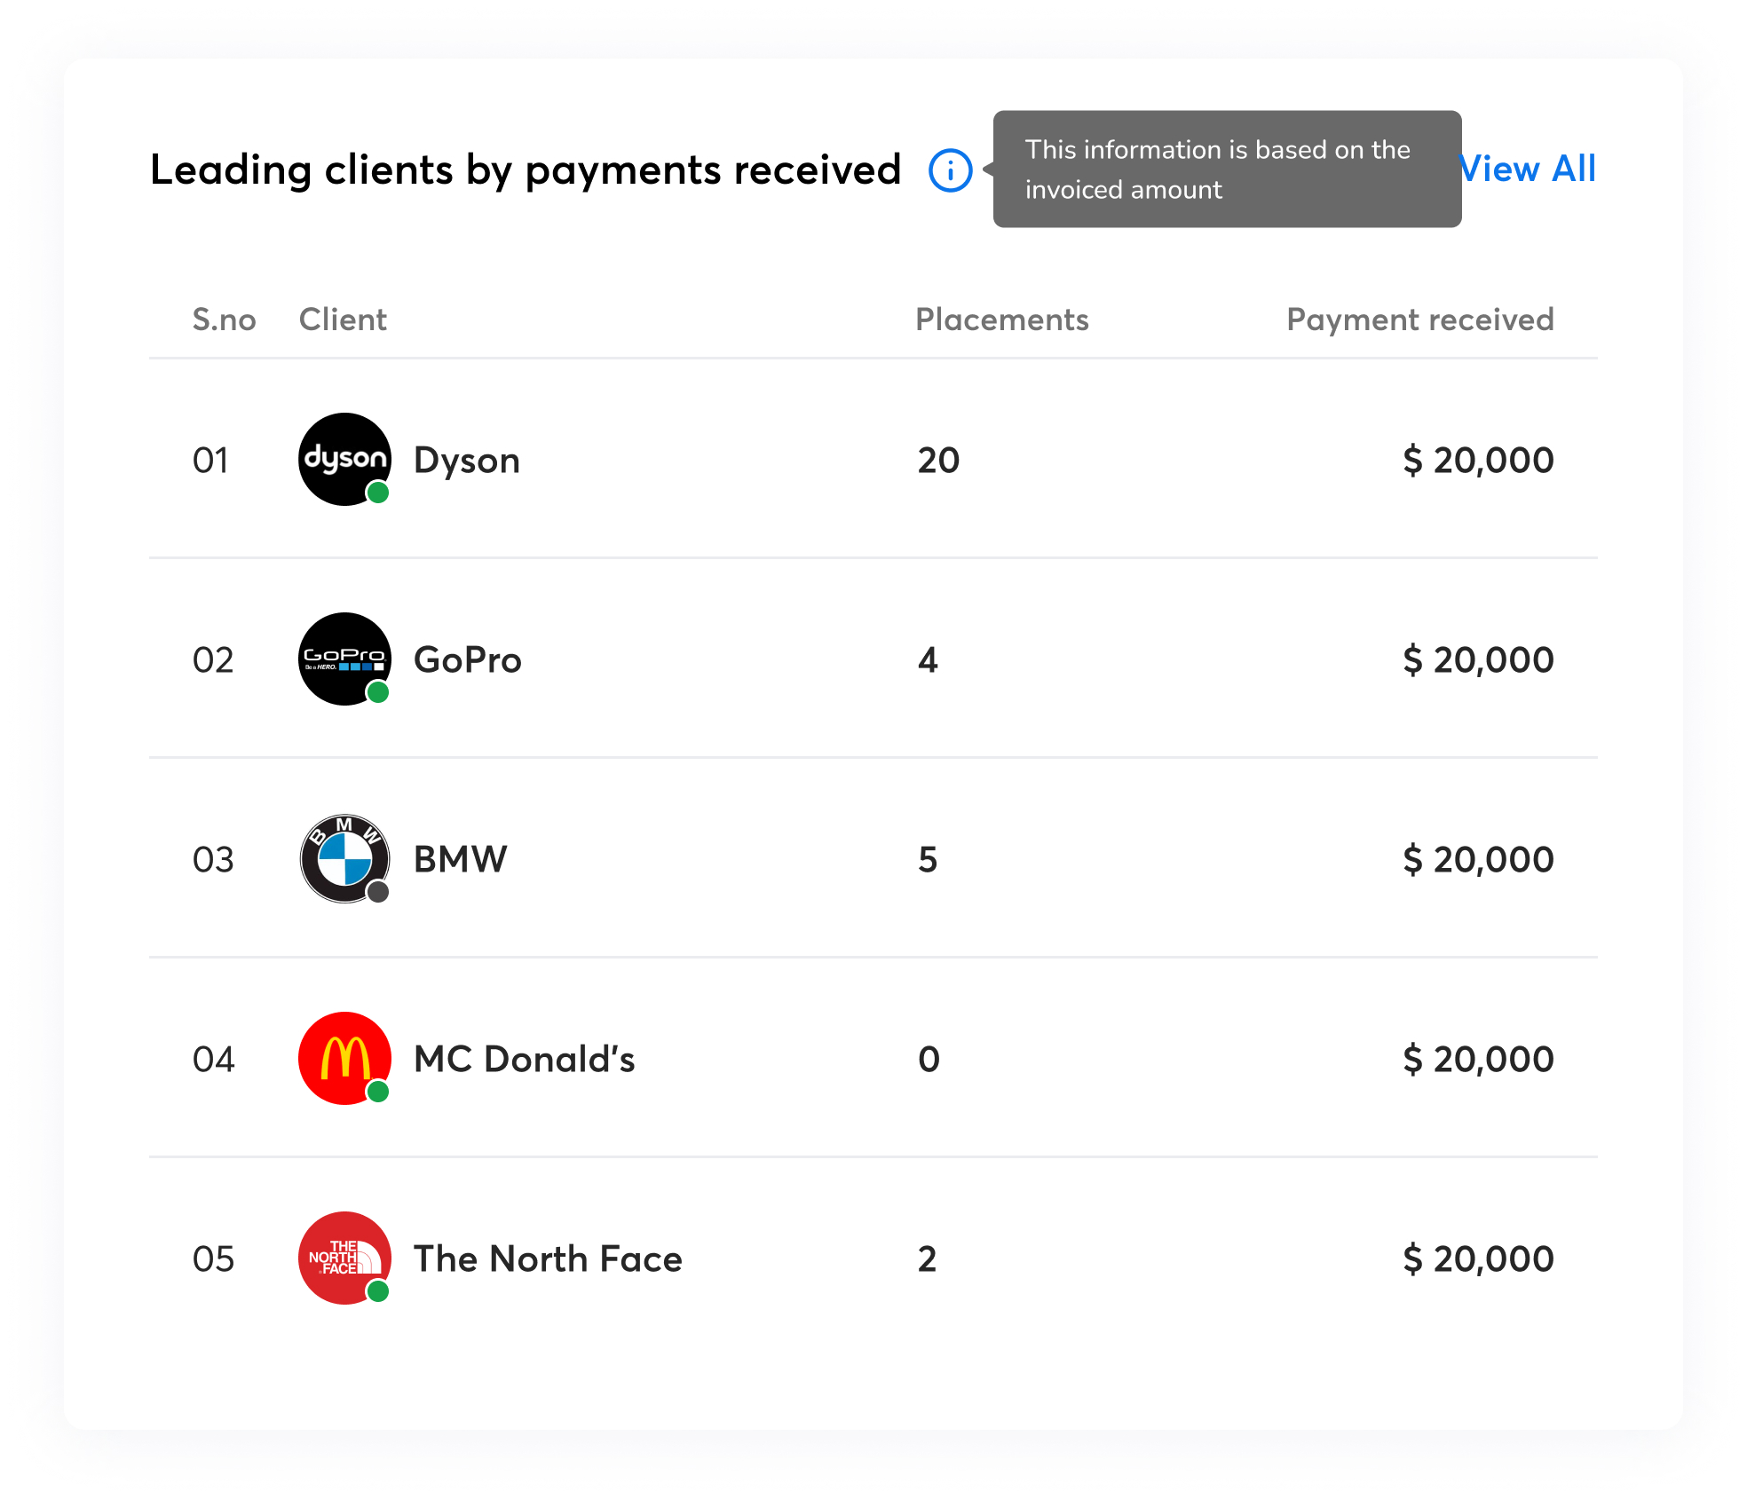Click the info tooltip about invoiced amount

click(x=1227, y=170)
